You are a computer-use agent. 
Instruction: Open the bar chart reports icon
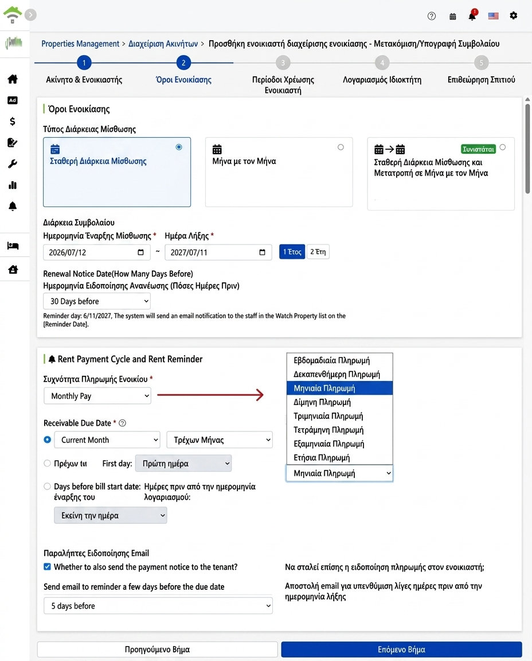[13, 185]
